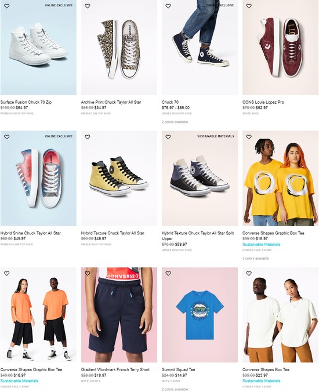Favorite the Hybrid Texture Split Upper shoe
319x392 pixels.
coord(168,137)
